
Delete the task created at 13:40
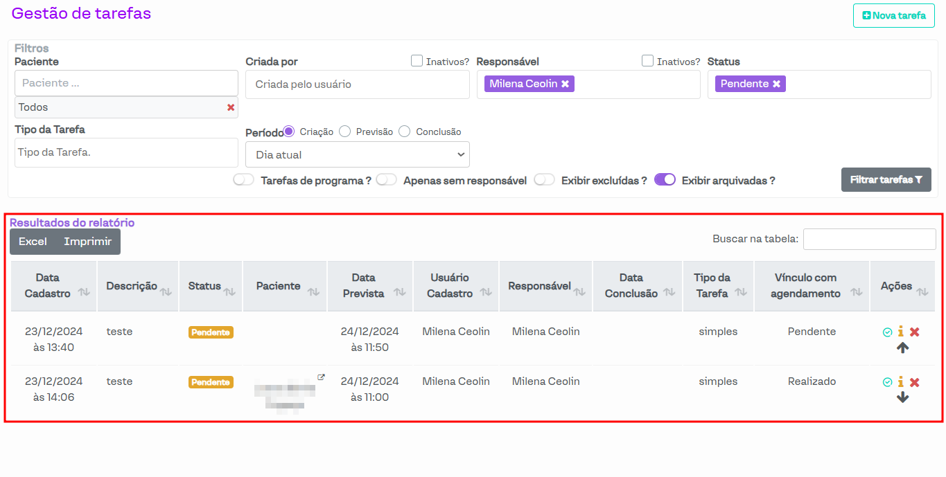click(914, 332)
